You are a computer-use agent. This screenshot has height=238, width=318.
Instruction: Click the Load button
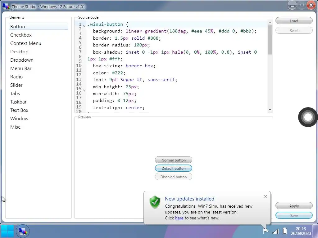294,21
